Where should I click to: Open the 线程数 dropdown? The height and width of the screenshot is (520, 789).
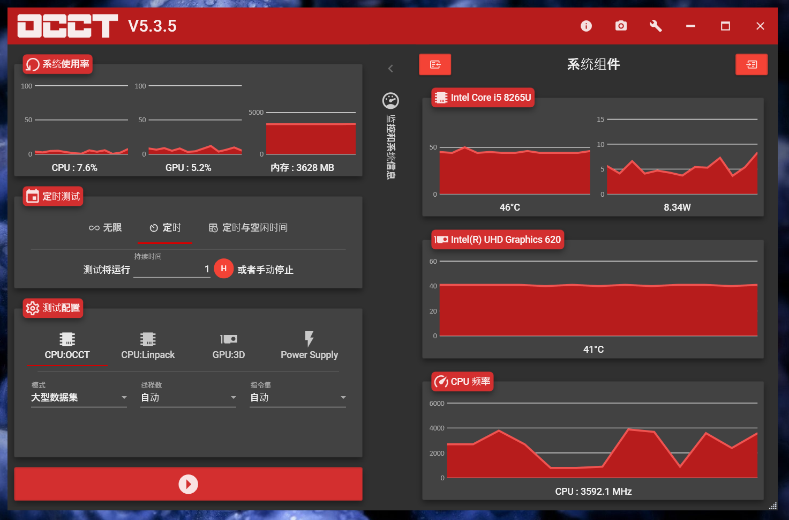(188, 397)
